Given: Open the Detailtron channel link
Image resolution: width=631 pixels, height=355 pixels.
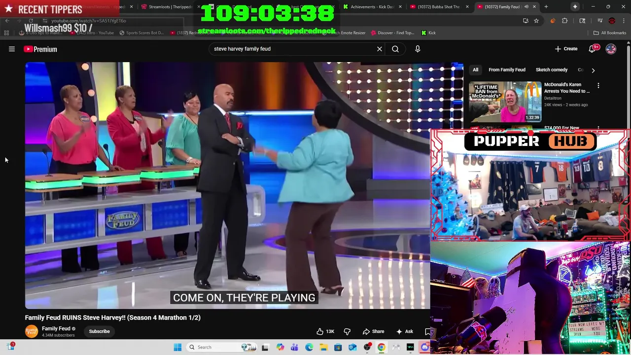Looking at the screenshot, I should click(553, 98).
